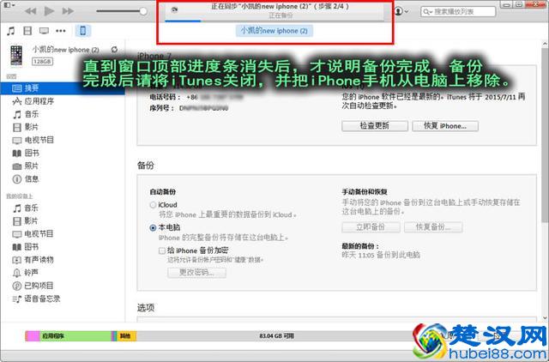Select the 本电脑 backup radio button
The height and width of the screenshot is (362, 549).
[153, 228]
